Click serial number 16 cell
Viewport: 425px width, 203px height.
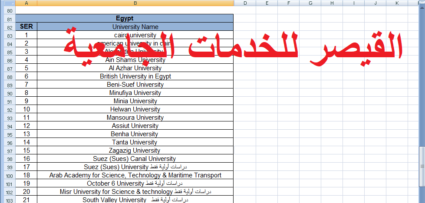(26, 159)
